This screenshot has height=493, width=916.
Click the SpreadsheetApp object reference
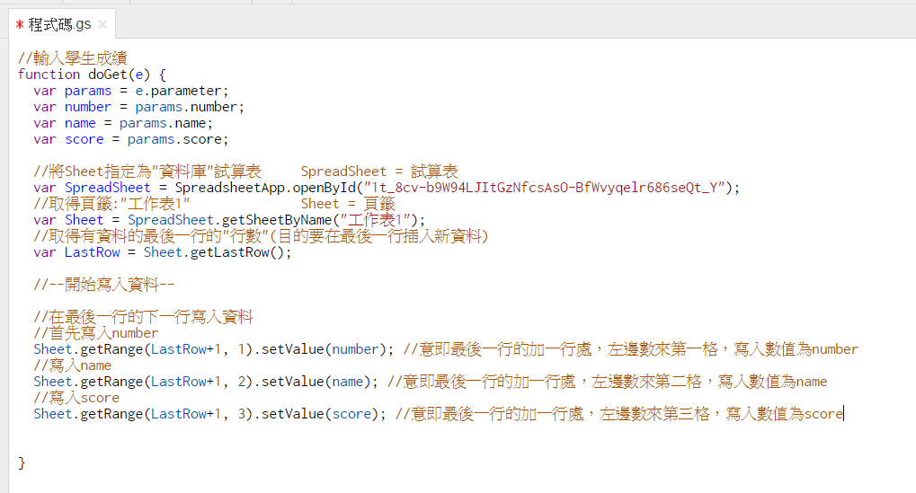(x=228, y=188)
